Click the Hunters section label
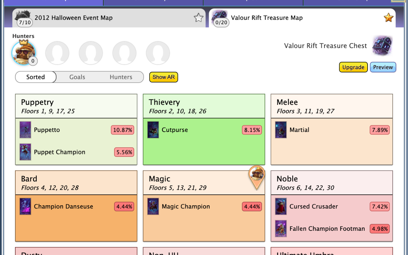The image size is (408, 255). tap(23, 36)
